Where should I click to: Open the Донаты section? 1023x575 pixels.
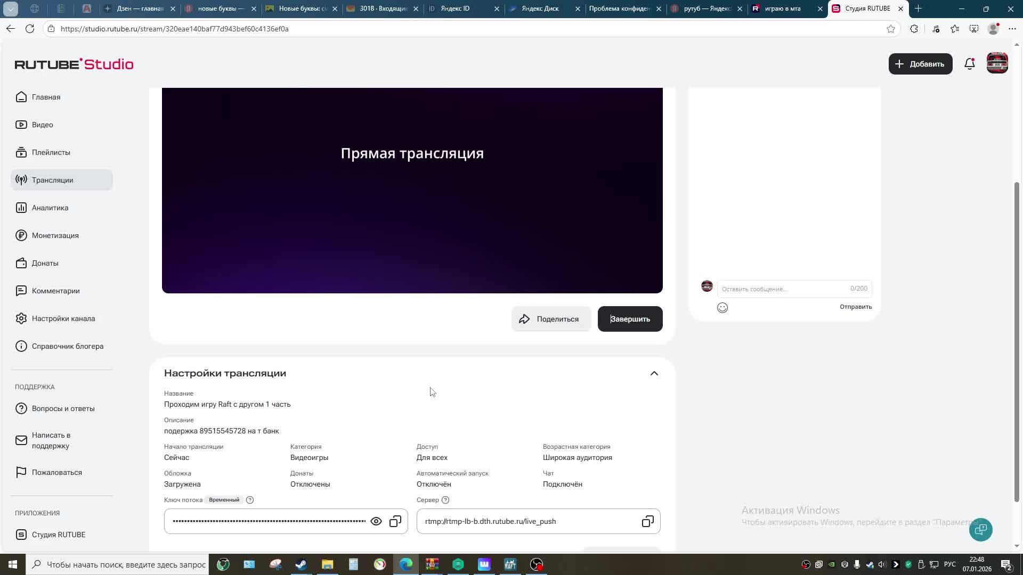click(44, 263)
